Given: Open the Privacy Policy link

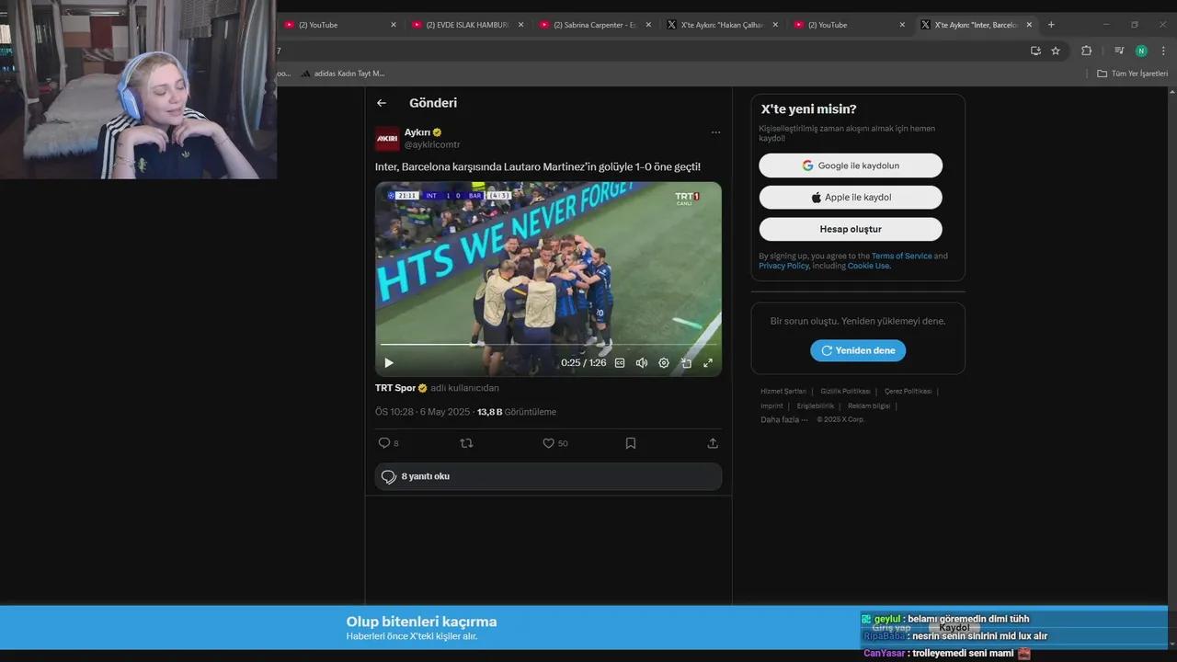Looking at the screenshot, I should click(x=783, y=266).
